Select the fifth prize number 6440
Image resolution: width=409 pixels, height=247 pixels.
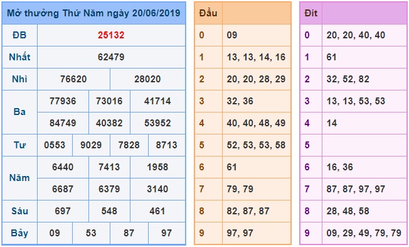(63, 167)
